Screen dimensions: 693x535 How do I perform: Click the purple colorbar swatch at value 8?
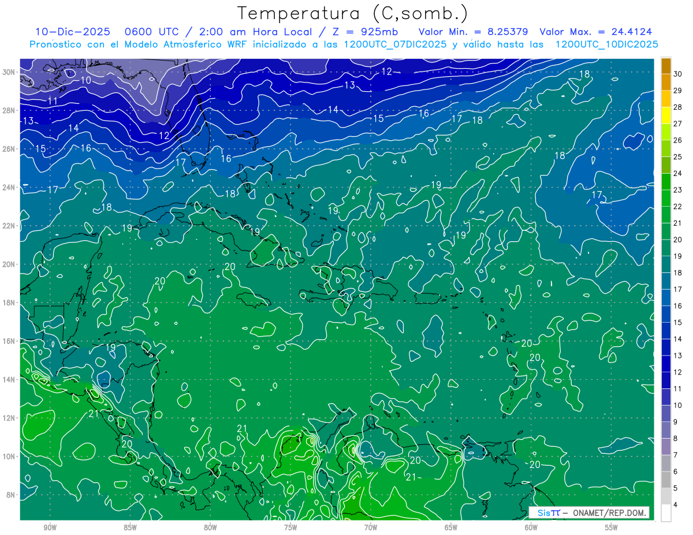tap(666, 430)
